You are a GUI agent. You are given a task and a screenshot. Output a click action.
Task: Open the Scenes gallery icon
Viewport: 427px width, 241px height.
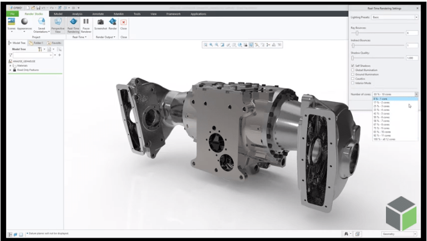11,22
